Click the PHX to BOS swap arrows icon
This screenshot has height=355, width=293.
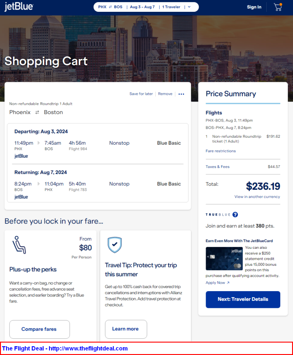[110, 7]
